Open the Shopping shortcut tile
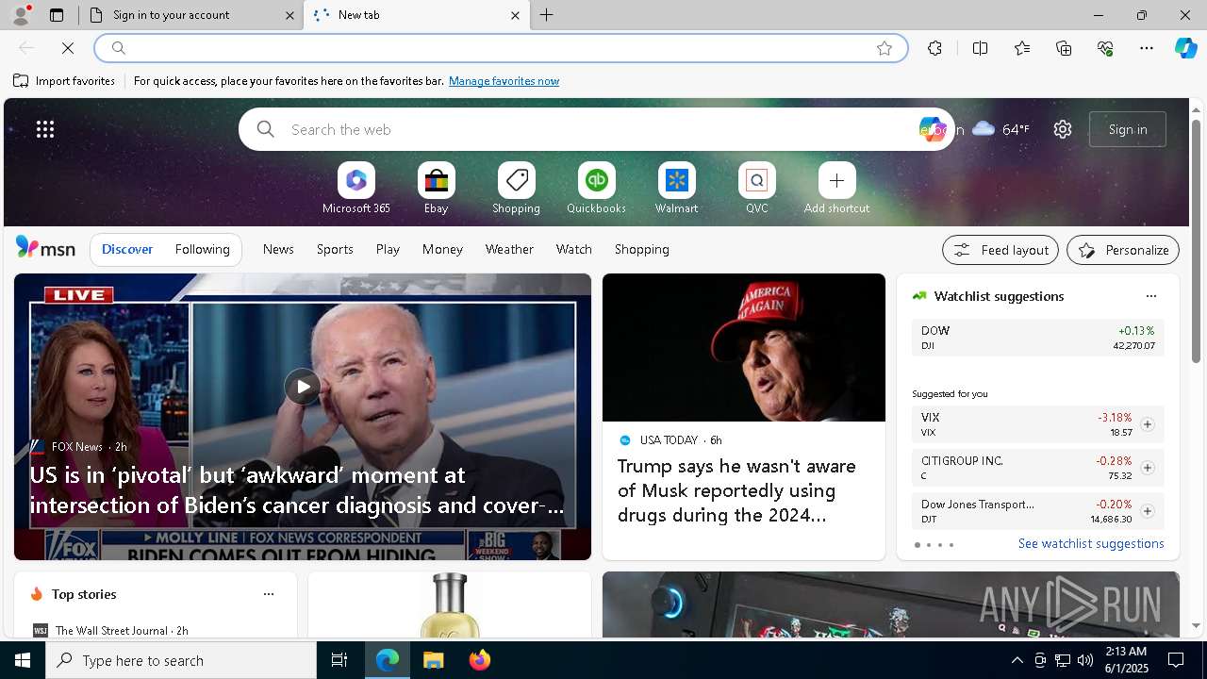The height and width of the screenshot is (679, 1207). click(x=516, y=189)
